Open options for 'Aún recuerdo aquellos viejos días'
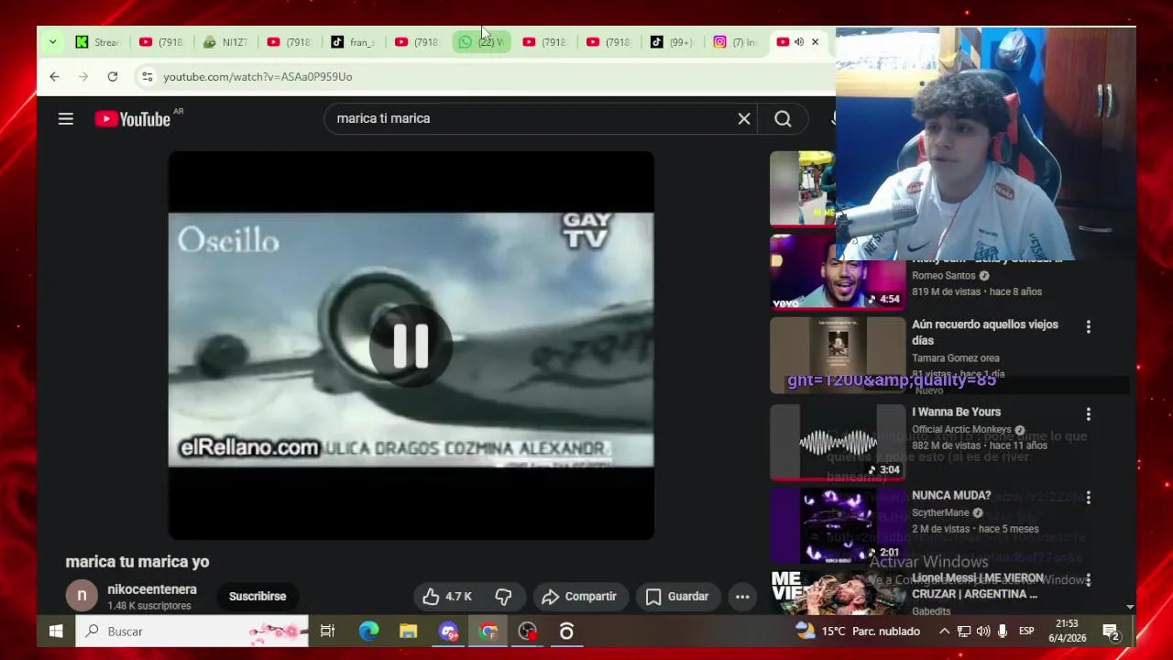The height and width of the screenshot is (660, 1173). pos(1088,327)
